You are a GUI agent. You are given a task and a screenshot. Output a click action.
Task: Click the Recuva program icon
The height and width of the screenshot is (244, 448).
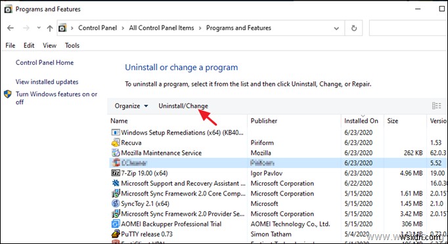116,142
